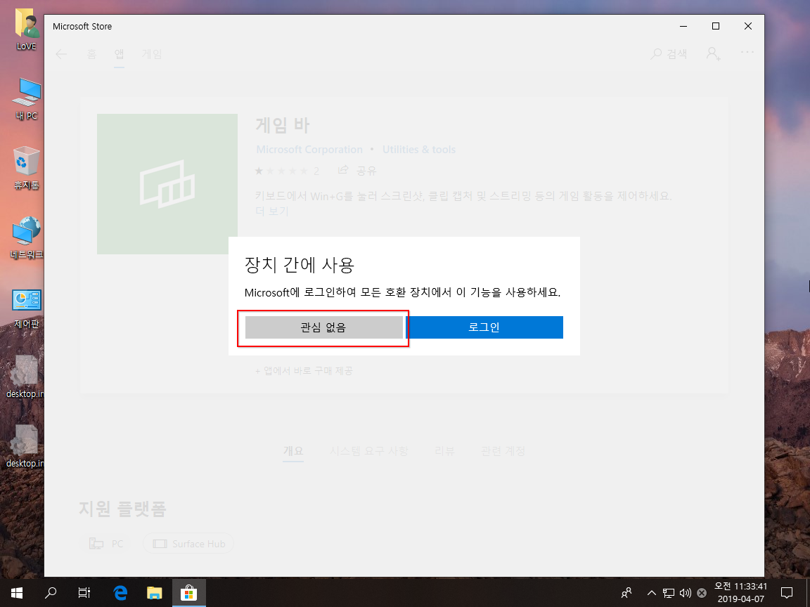Minimize the Microsoft Store window
This screenshot has height=607, width=810.
coord(684,26)
